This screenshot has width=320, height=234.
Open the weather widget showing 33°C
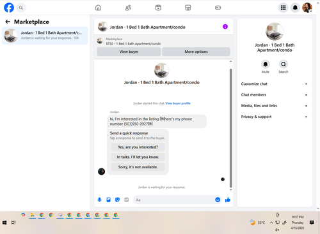[x=257, y=223]
